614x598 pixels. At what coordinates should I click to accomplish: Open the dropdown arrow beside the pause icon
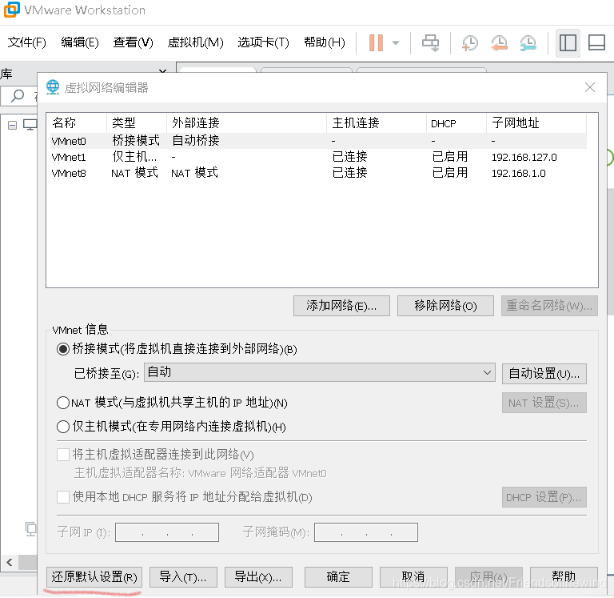[x=396, y=42]
